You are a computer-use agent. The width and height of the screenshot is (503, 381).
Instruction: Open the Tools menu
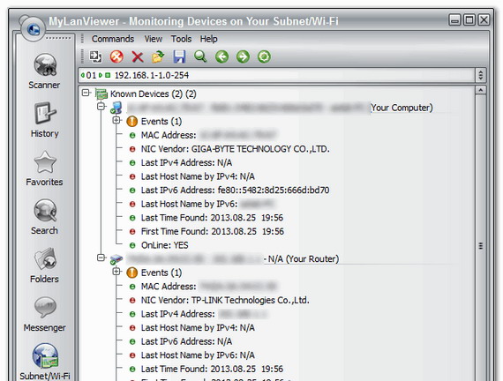(181, 39)
